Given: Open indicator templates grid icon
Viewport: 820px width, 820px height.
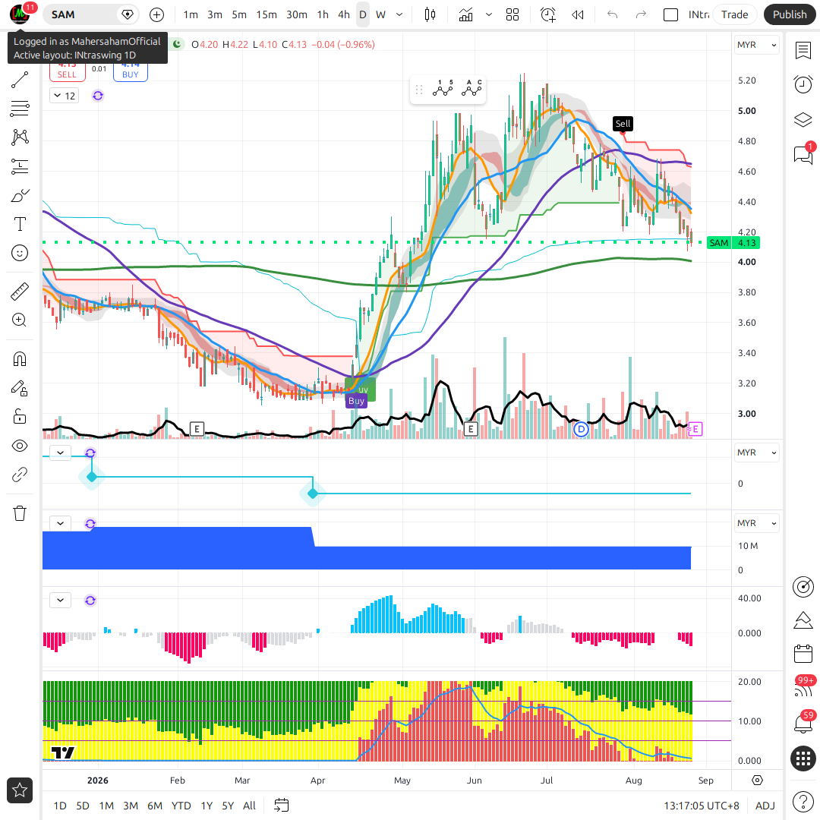Looking at the screenshot, I should click(x=512, y=14).
